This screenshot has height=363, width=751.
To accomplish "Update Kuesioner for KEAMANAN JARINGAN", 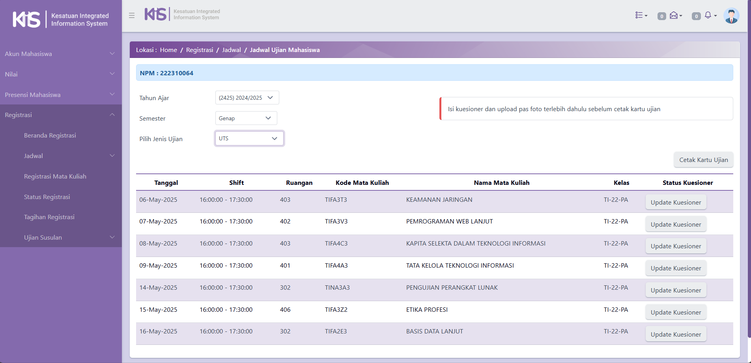I will tap(676, 202).
